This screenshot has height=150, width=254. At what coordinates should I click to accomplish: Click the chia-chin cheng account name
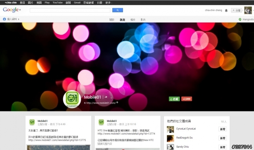[214, 10]
